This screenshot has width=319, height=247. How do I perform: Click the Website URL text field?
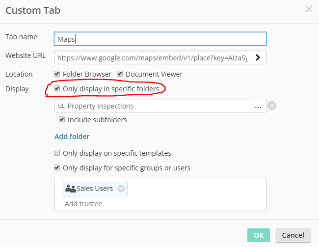152,57
